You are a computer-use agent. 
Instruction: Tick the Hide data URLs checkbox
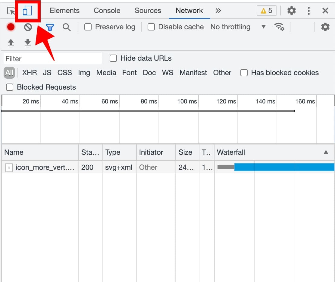[113, 58]
